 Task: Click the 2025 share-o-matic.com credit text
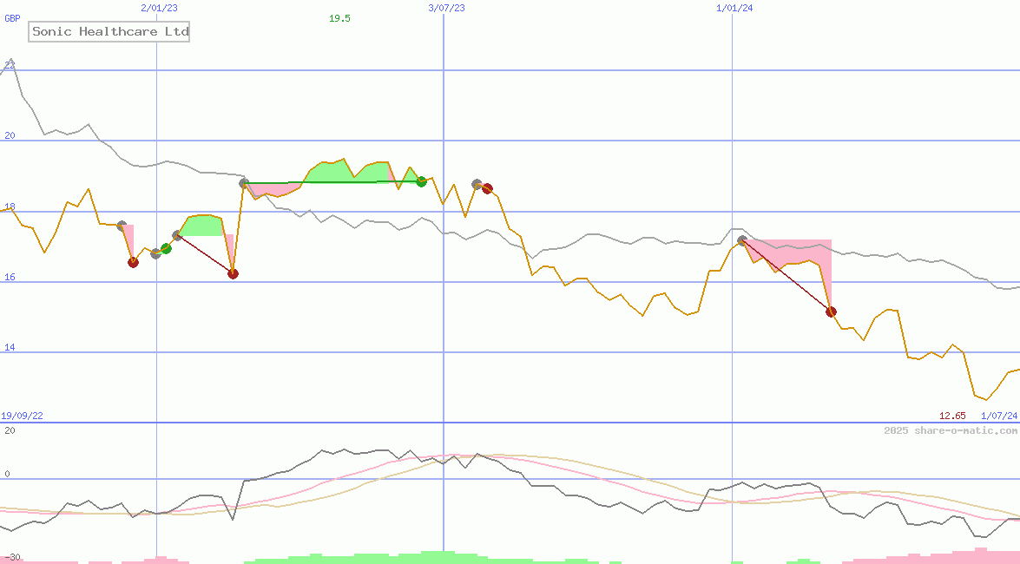951,430
